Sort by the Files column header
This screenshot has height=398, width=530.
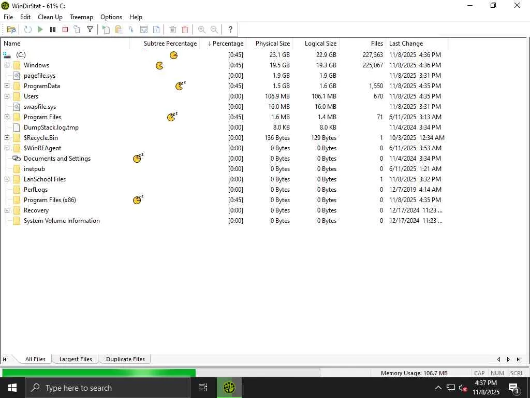[363, 44]
